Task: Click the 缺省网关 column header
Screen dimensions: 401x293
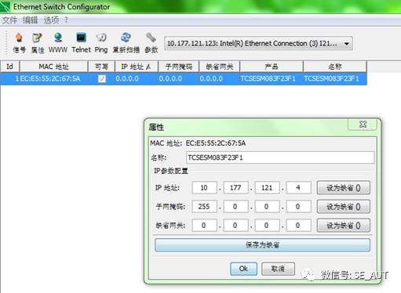Action: click(220, 67)
